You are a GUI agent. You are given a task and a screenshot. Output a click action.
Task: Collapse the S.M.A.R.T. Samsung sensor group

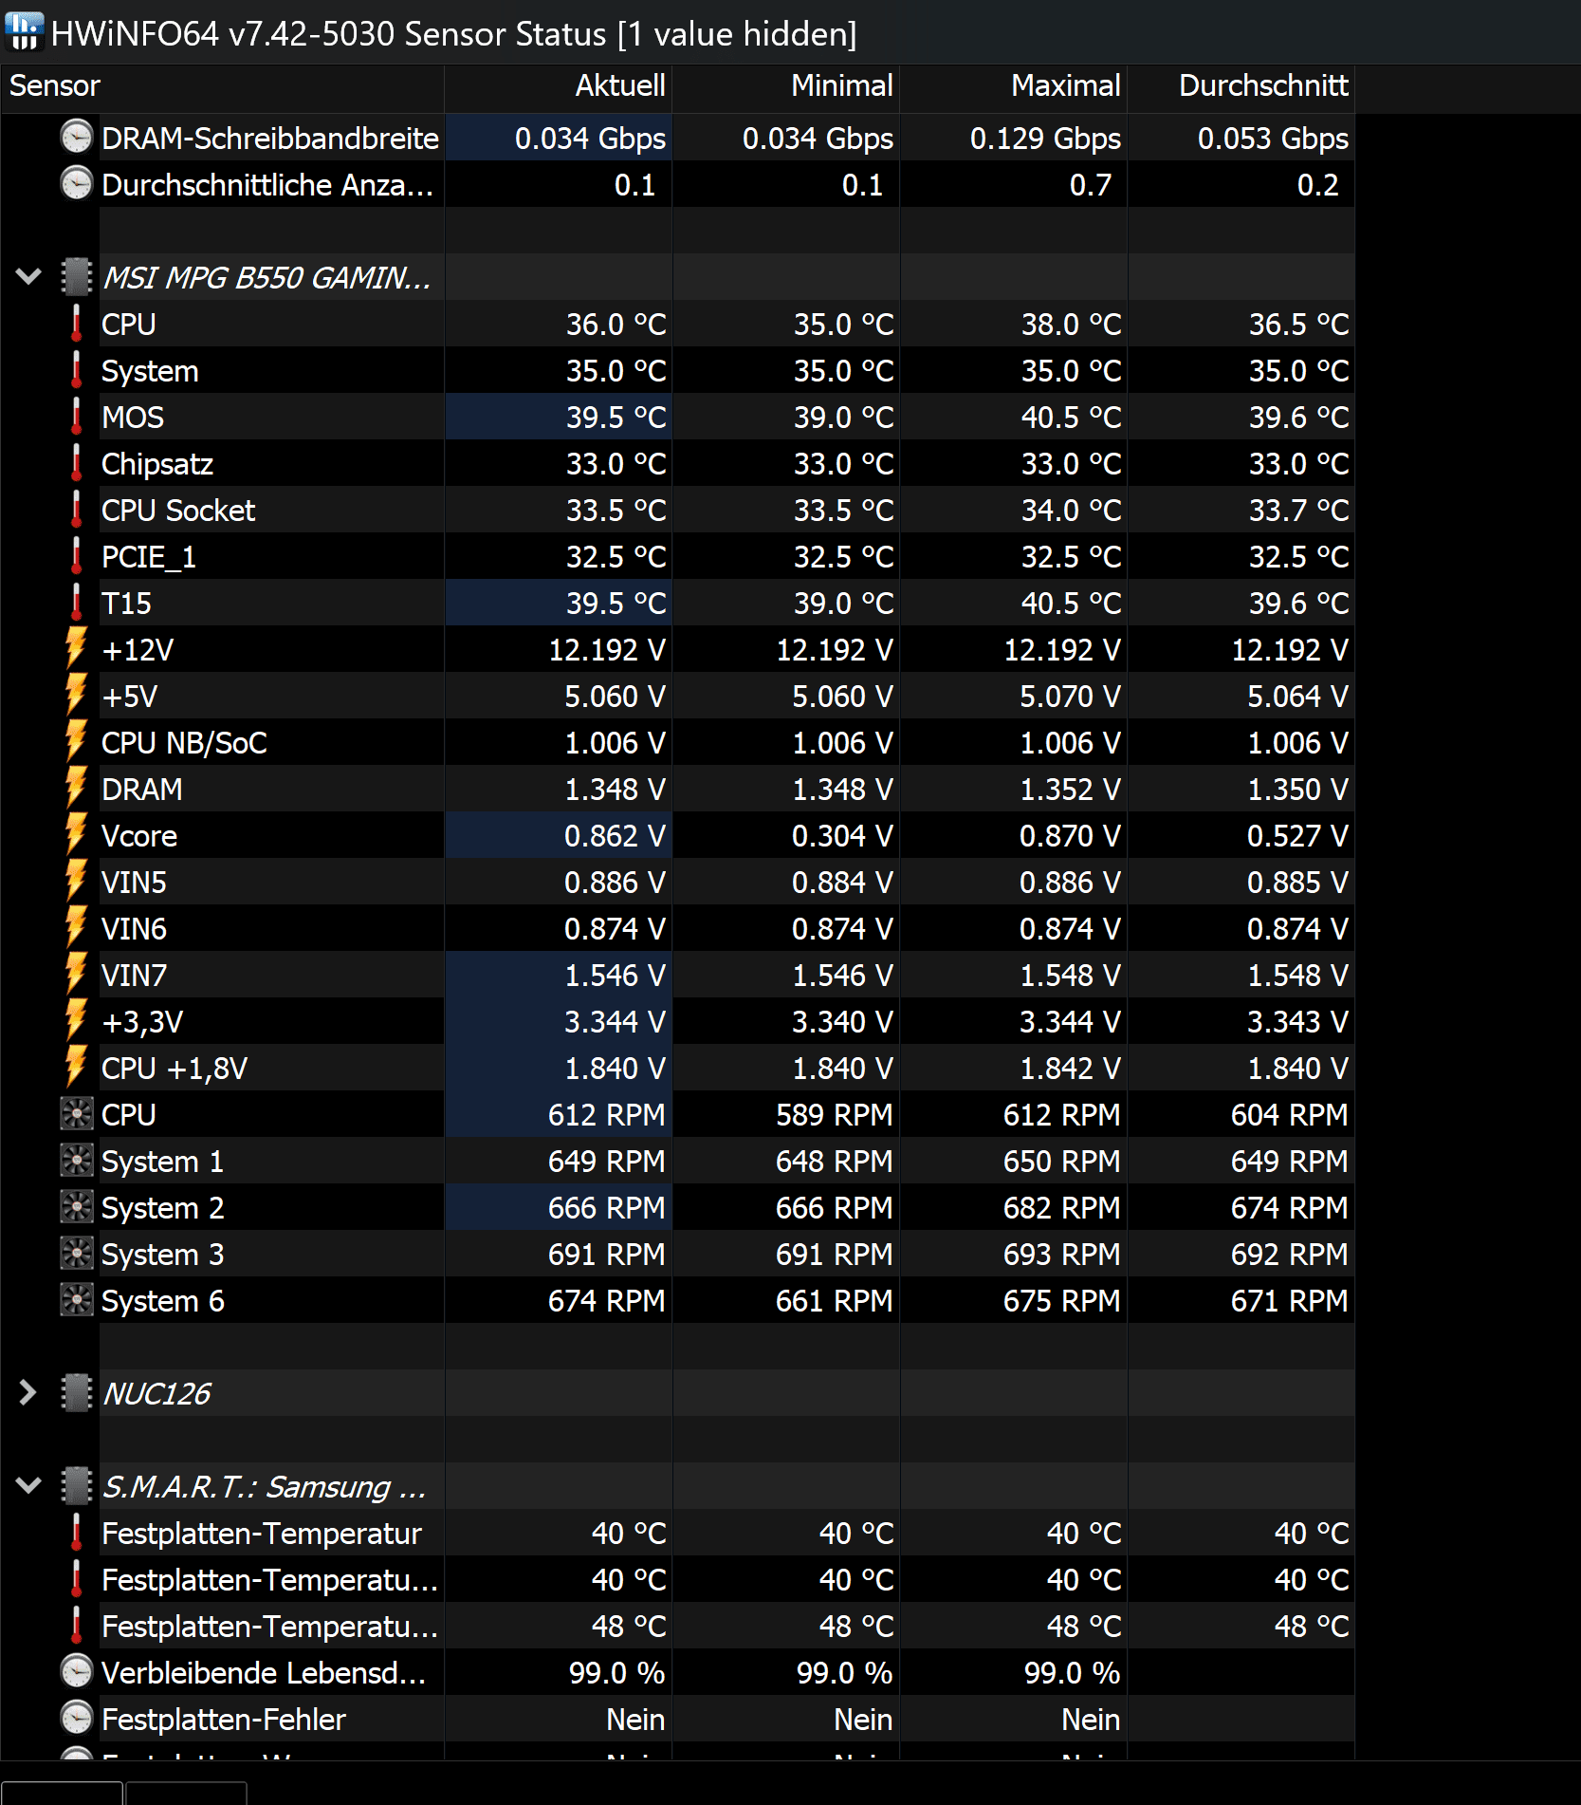(x=28, y=1486)
